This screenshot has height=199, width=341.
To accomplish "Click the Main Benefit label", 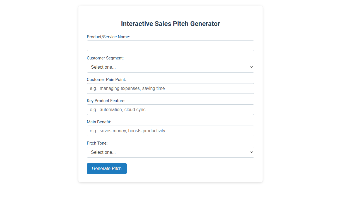I will tap(99, 122).
